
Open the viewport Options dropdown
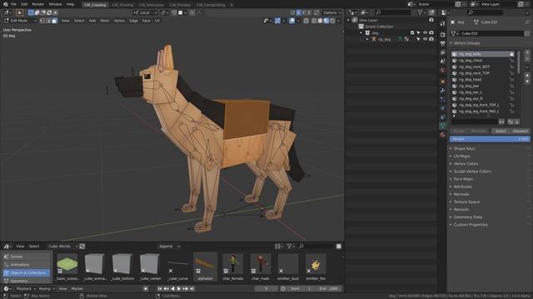pyautogui.click(x=332, y=12)
